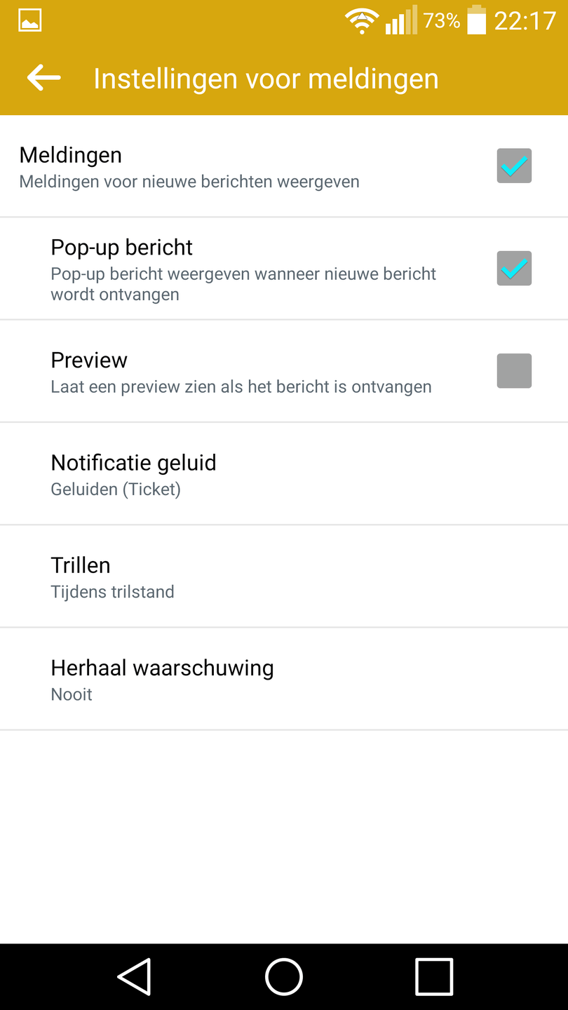Viewport: 568px width, 1010px height.
Task: Open Trillen vibration options
Action: [283, 576]
